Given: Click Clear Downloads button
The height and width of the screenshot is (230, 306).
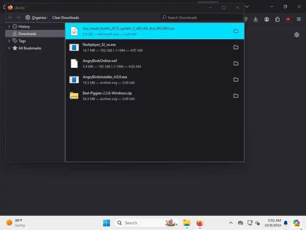Looking at the screenshot, I should [65, 18].
